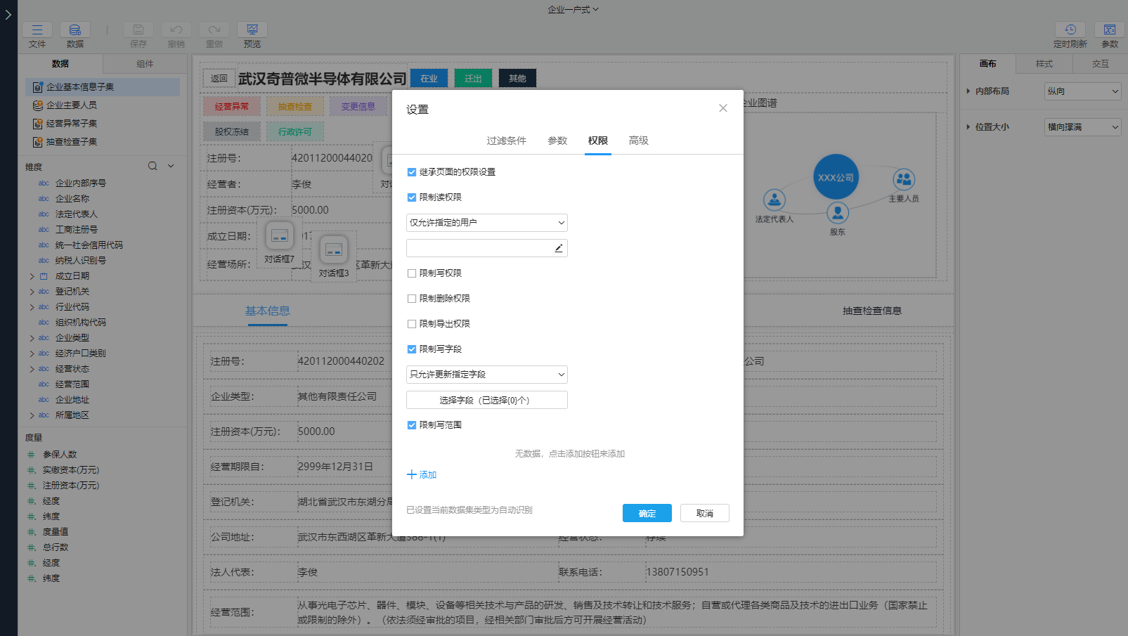Switch to 过滤条件 tab
Viewport: 1128px width, 636px height.
pos(506,141)
